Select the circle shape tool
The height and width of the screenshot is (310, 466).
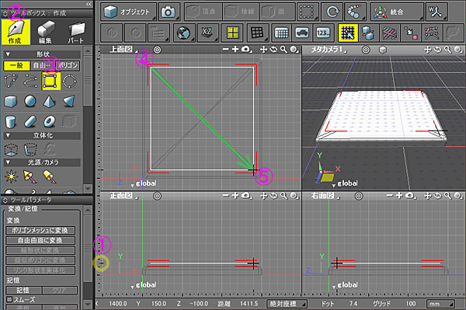tap(70, 81)
